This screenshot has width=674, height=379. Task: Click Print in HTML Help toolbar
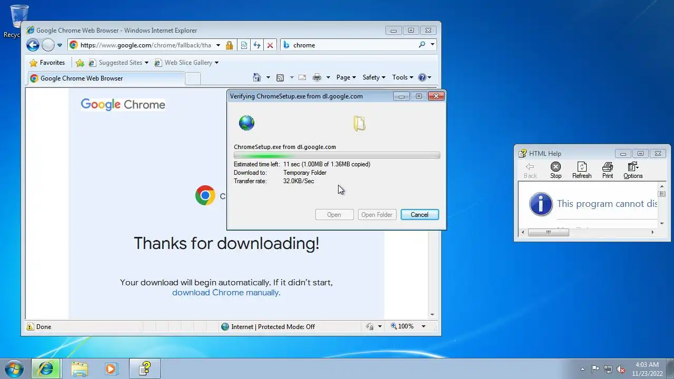pos(608,170)
